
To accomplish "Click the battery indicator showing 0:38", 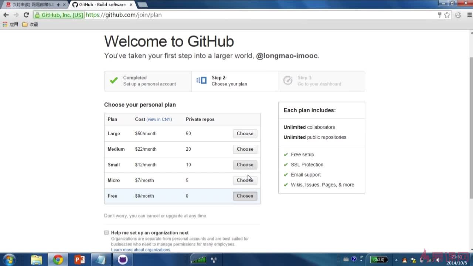I will [x=379, y=260].
